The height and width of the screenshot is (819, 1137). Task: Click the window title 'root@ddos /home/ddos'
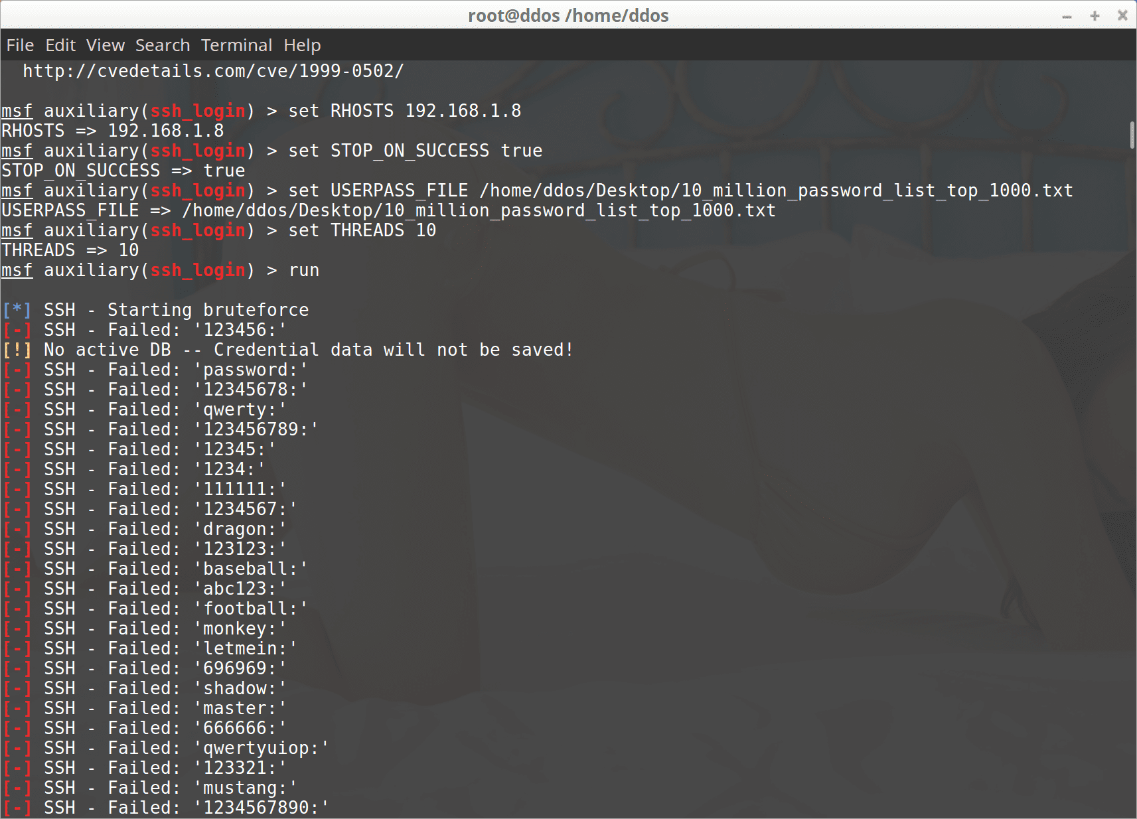pos(568,15)
